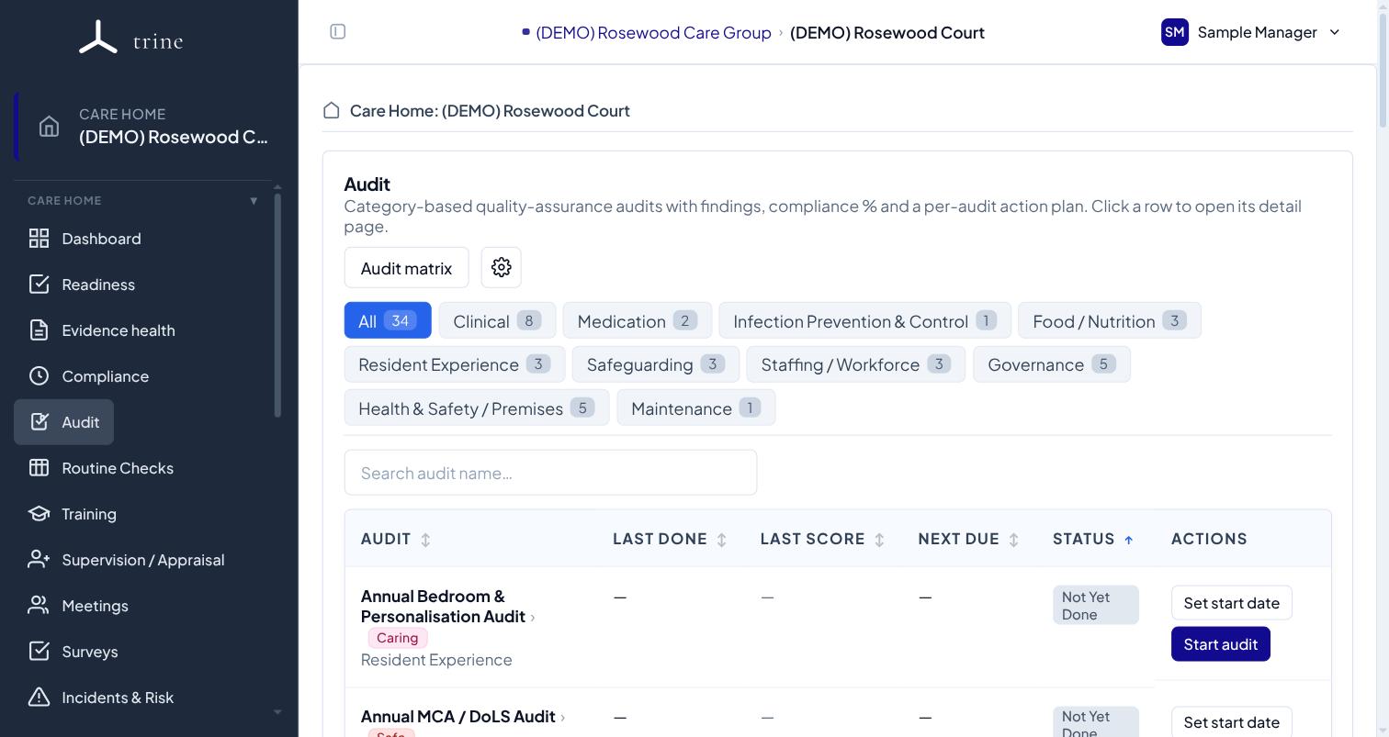The height and width of the screenshot is (737, 1389).
Task: Expand Annual Bedroom & Personalisation Audit row
Action: [x=533, y=618]
